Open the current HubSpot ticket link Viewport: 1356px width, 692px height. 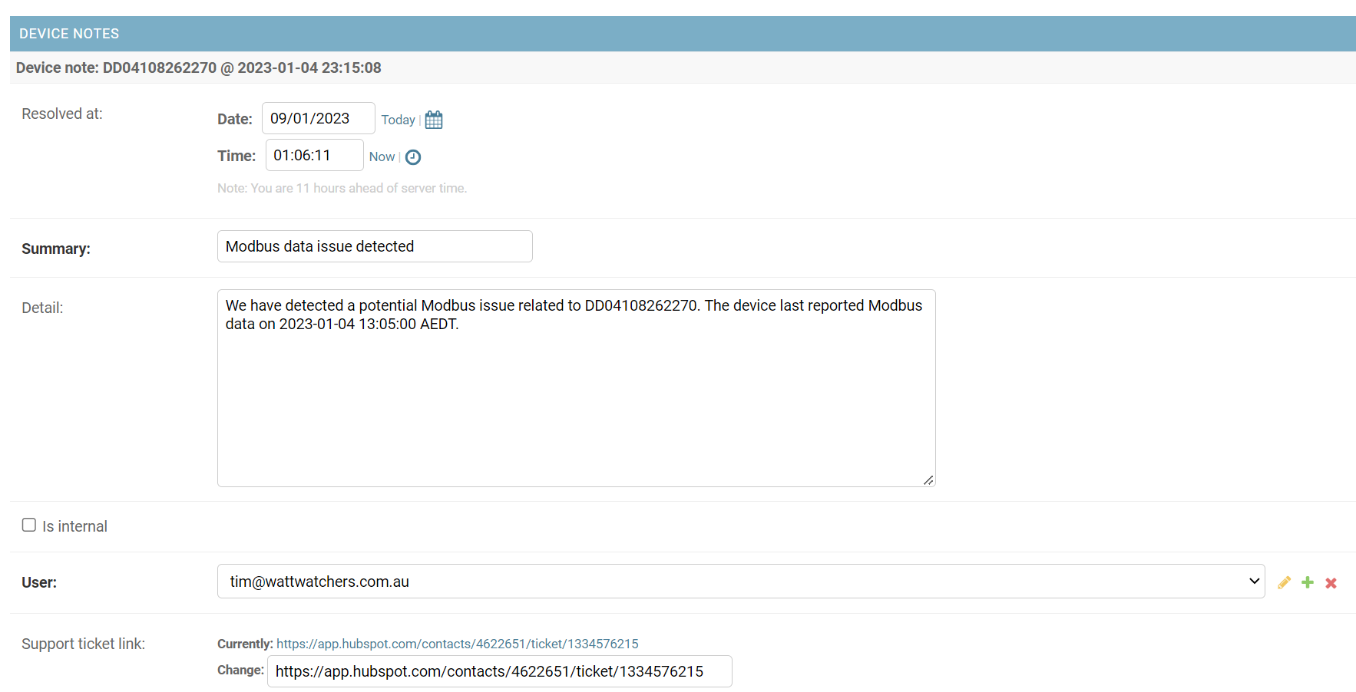click(x=457, y=644)
